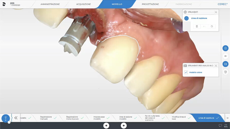Open the Progettazione tab
Screen dimensions: 230x129
(150, 4)
